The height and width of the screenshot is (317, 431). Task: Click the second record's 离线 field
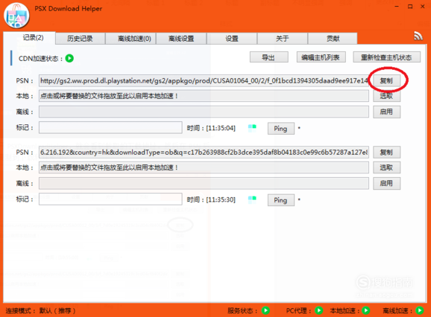(204, 184)
